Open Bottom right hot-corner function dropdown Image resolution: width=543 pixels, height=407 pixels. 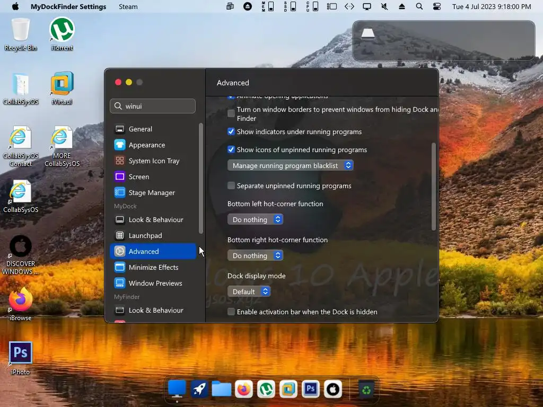(255, 255)
